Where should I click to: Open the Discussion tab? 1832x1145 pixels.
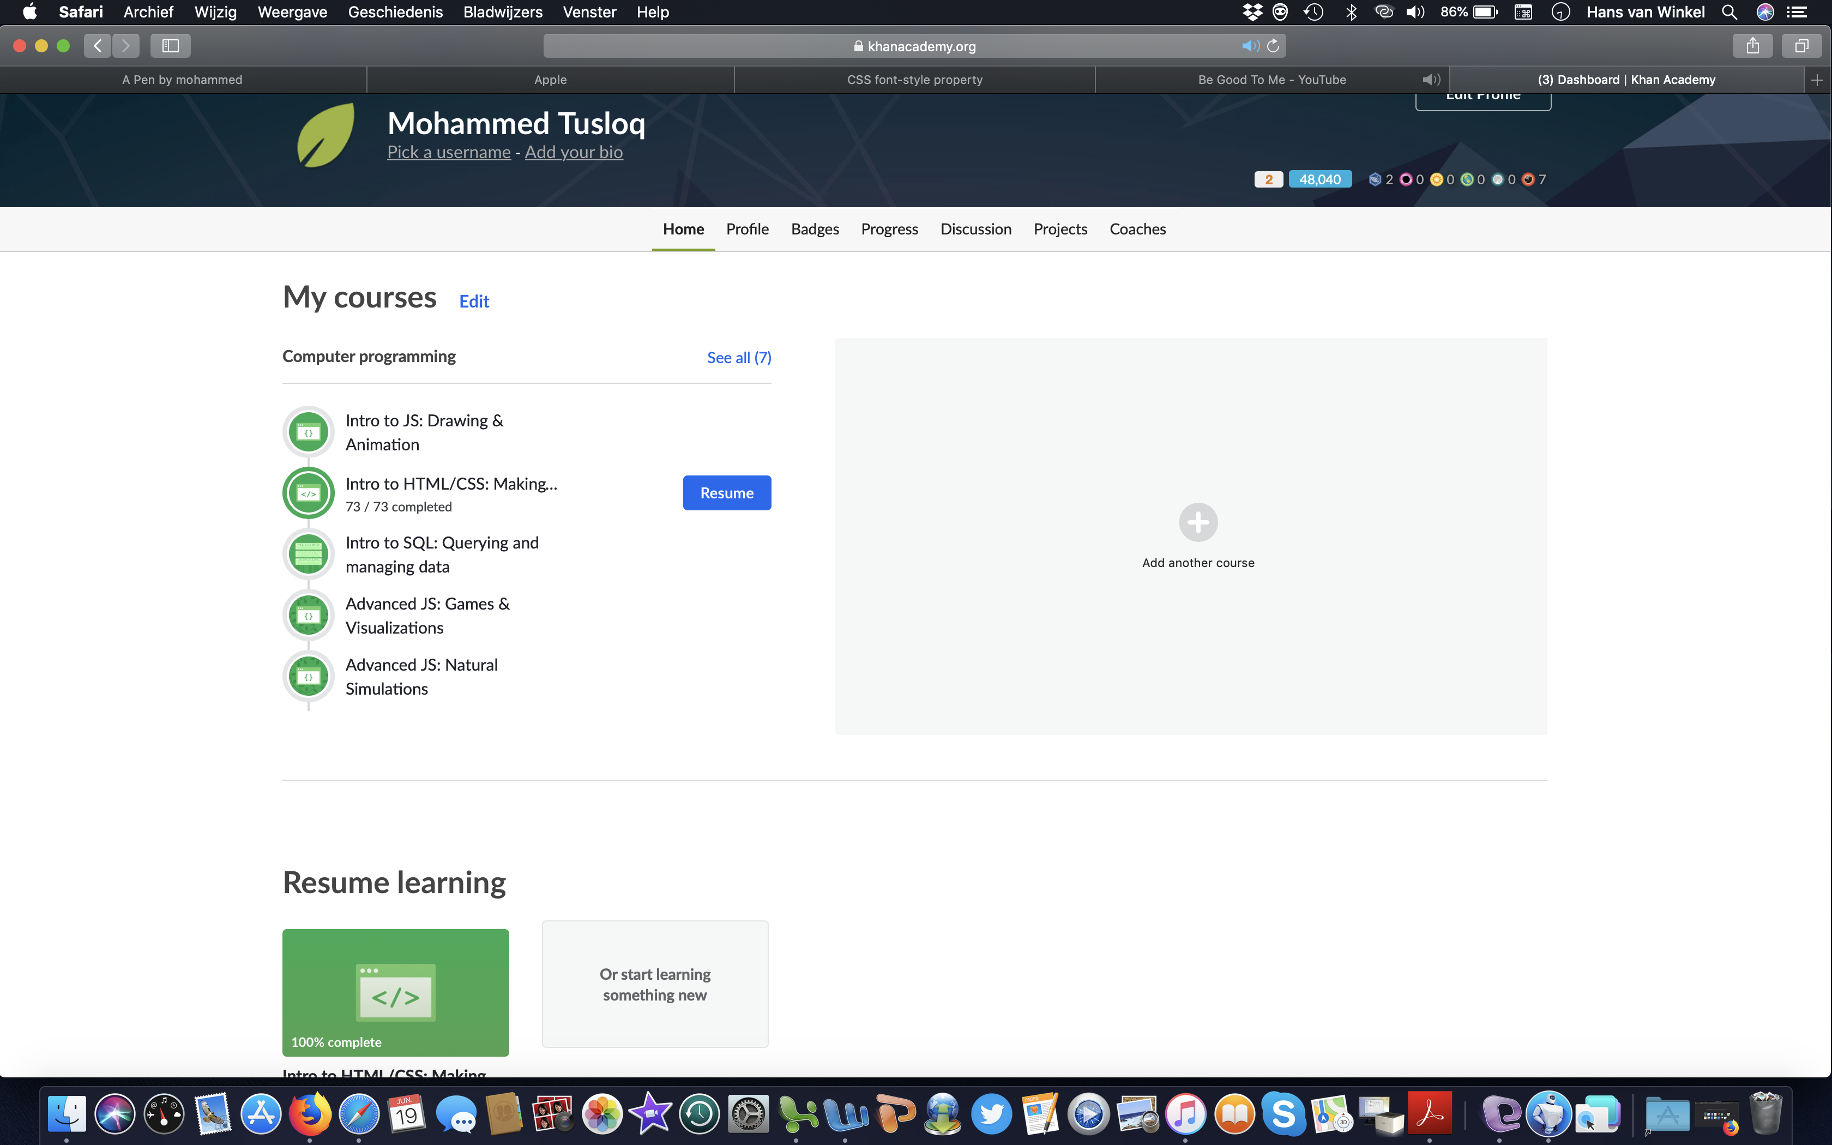(x=976, y=228)
